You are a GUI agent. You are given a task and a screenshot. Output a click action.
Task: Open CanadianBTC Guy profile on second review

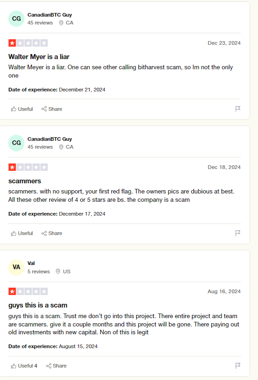[50, 139]
